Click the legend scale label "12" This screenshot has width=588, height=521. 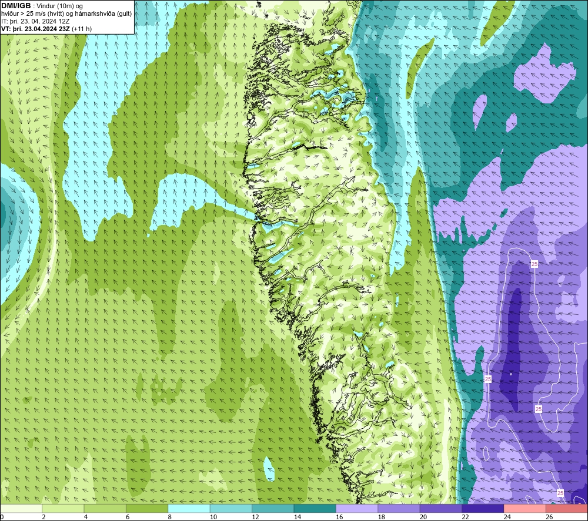[x=255, y=517]
